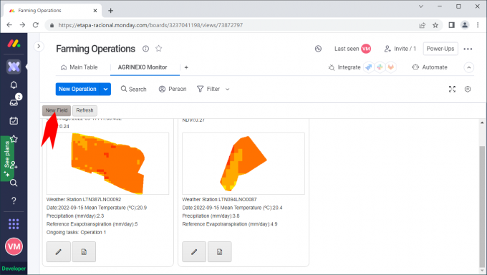This screenshot has height=275, width=487.
Task: Click the pencil edit button on first field card
Action: coord(59,251)
